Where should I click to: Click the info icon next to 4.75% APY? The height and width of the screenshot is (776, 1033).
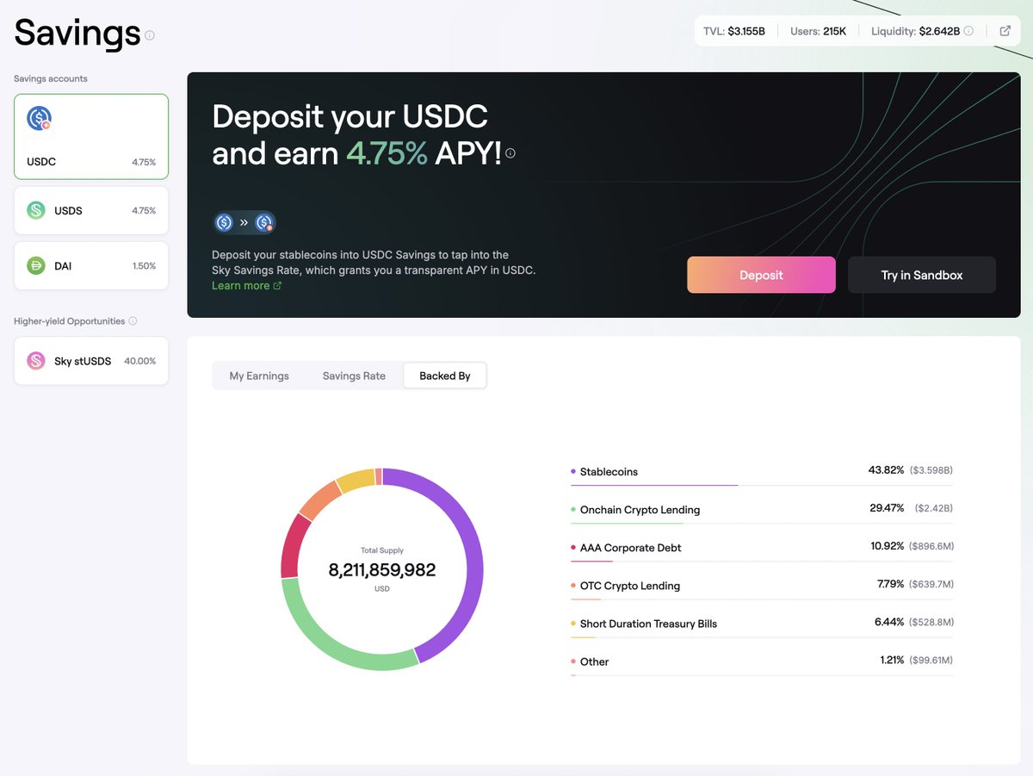tap(510, 153)
